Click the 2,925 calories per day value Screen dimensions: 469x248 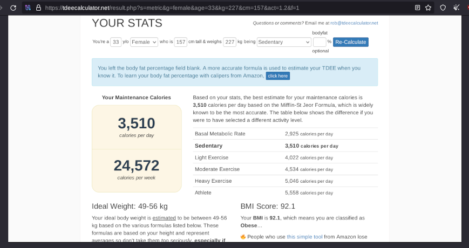coord(309,134)
